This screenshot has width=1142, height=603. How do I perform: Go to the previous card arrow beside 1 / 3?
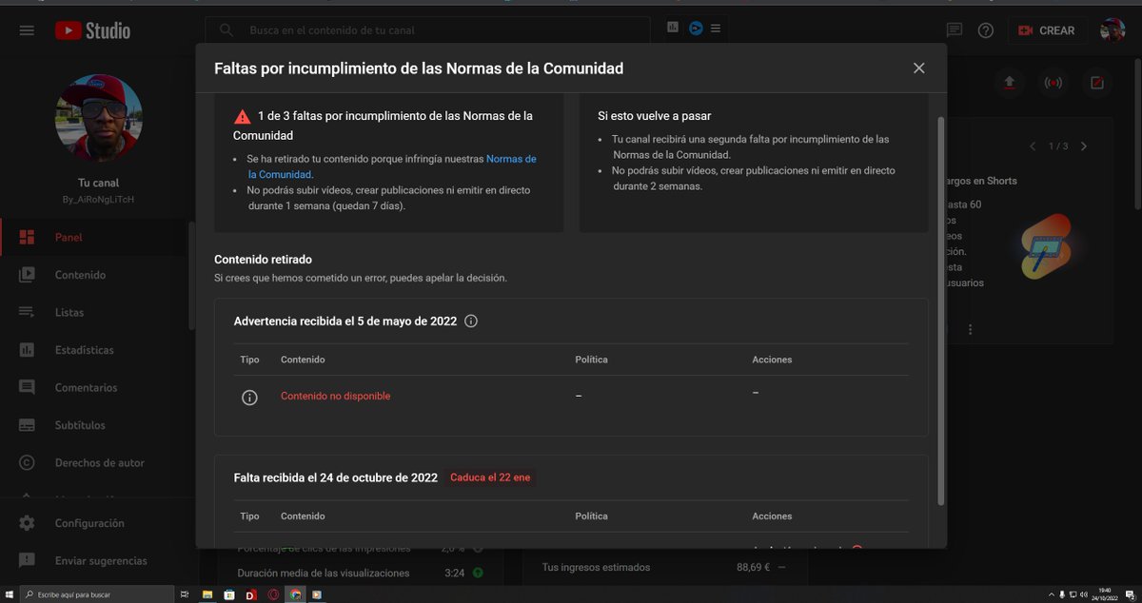tap(1034, 146)
